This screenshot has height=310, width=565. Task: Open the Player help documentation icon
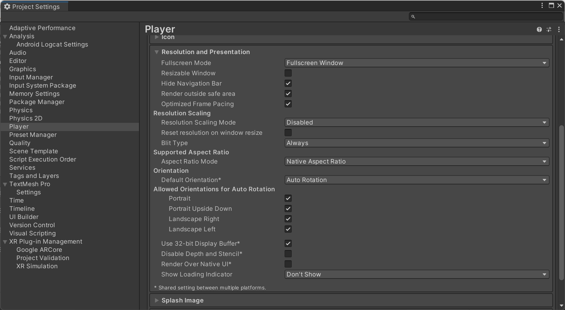point(539,29)
